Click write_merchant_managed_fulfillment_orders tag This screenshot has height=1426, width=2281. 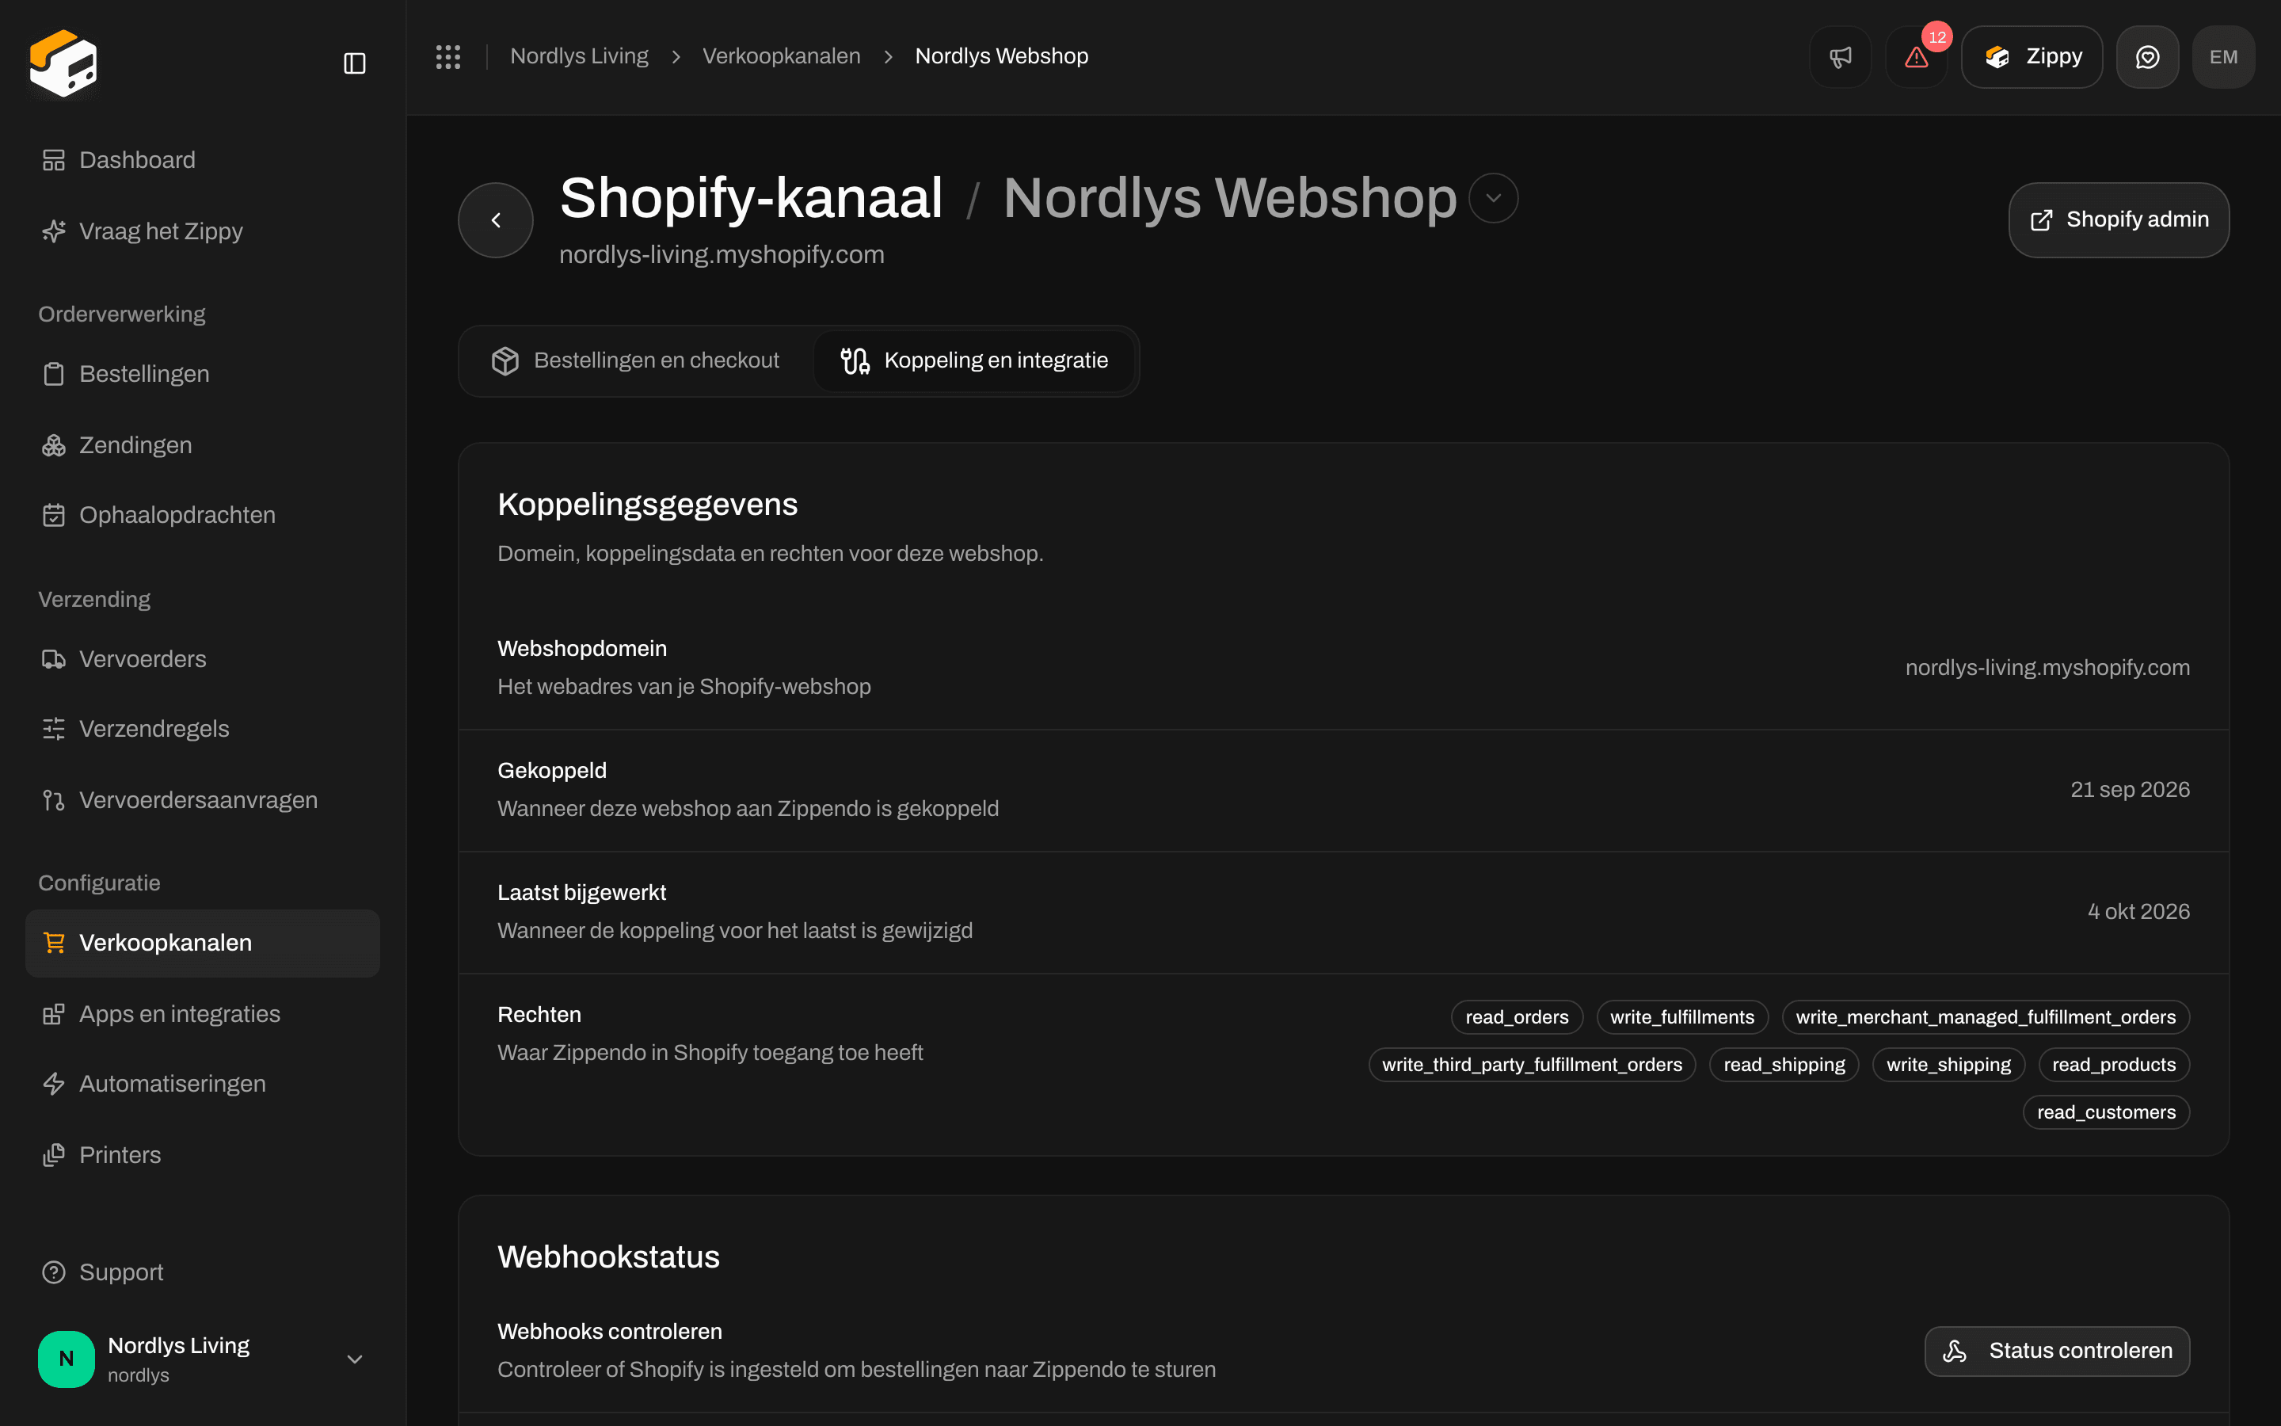(1985, 1016)
